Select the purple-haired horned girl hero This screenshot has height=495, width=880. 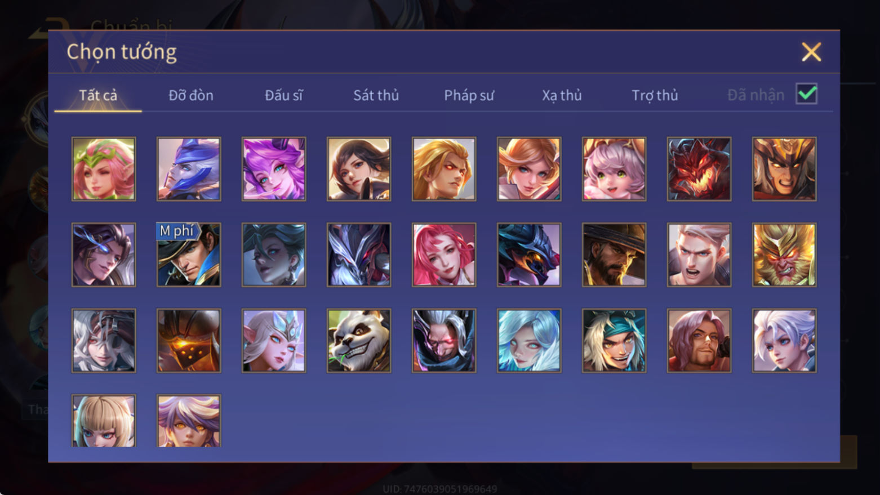(x=274, y=169)
